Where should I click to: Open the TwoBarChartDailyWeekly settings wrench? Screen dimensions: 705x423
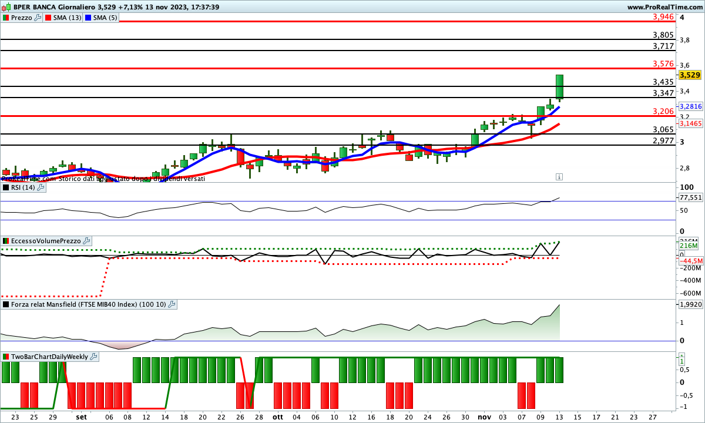[x=94, y=357]
